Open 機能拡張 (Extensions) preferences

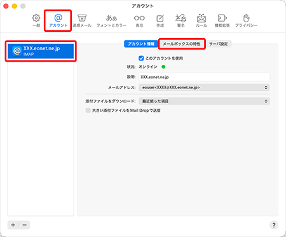click(x=222, y=21)
